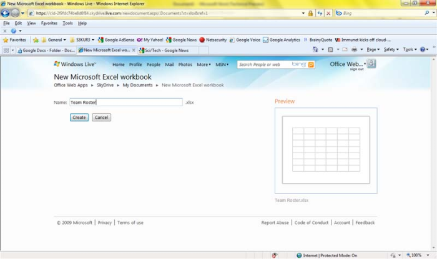Click the Create button

pos(79,117)
